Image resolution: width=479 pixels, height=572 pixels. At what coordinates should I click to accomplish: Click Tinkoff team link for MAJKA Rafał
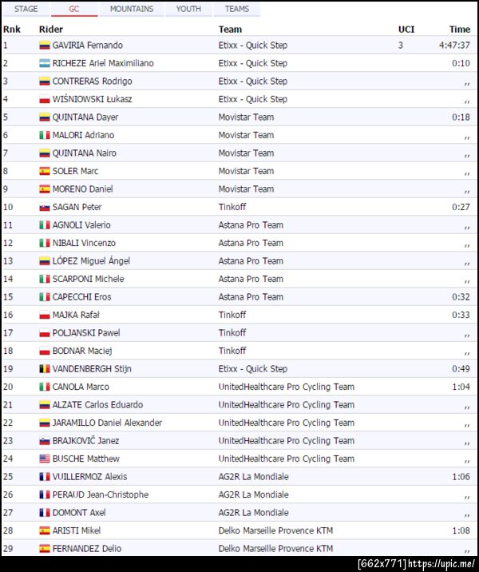(x=232, y=315)
